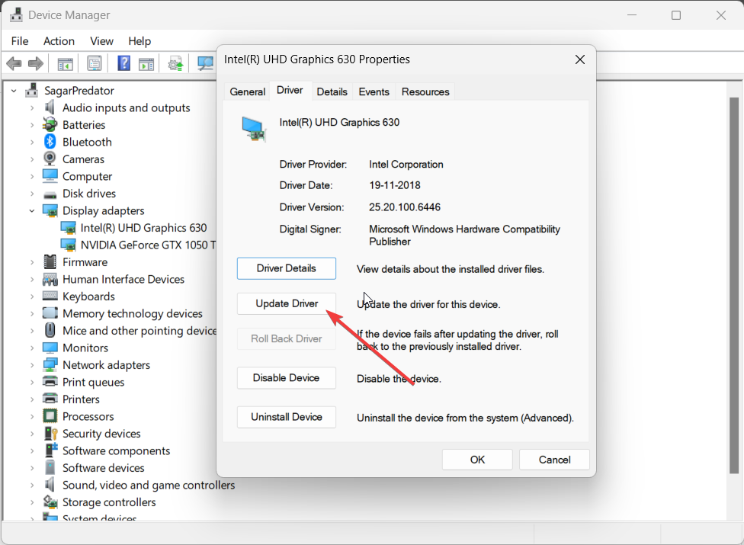Click the driver version value 25.20.100.6446

405,207
